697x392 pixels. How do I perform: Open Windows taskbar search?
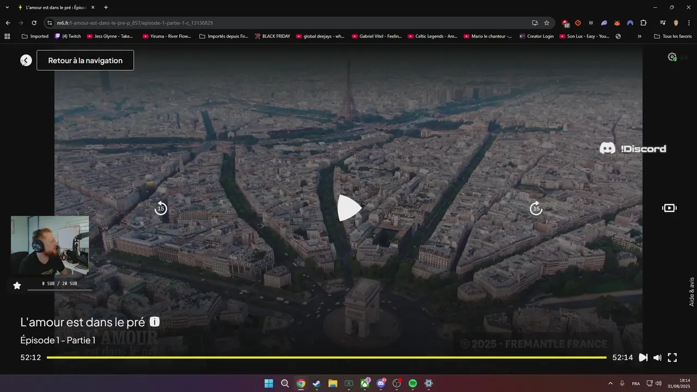285,383
